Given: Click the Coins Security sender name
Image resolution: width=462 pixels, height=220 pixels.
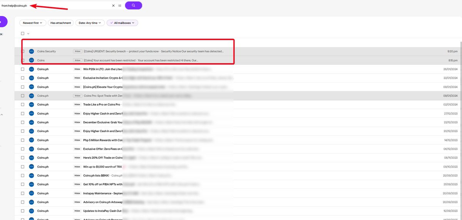Looking at the screenshot, I should tap(47, 51).
